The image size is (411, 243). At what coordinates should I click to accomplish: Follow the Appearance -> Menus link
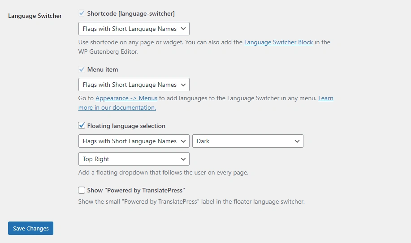[x=126, y=98]
